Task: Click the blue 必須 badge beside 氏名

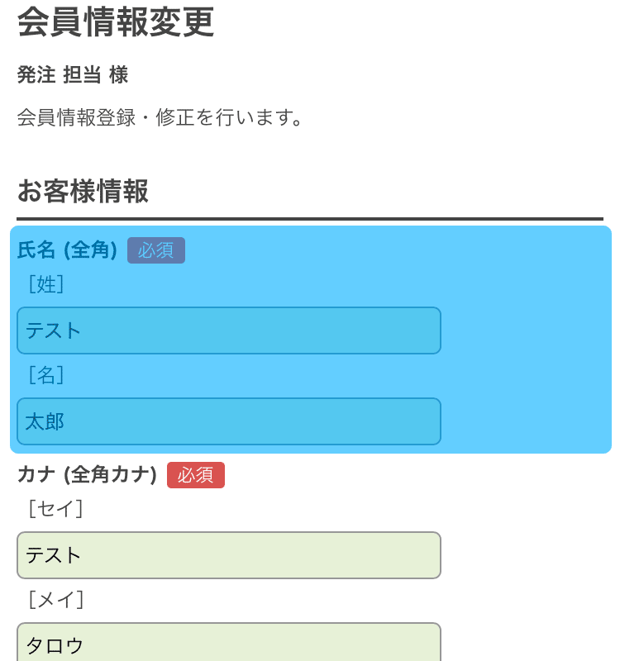Action: [x=156, y=250]
